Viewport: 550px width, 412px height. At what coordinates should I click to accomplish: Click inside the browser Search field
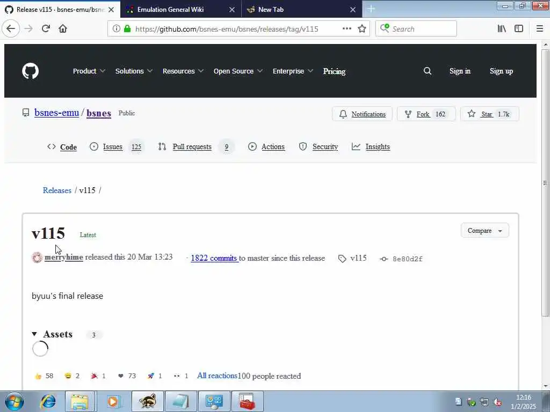(x=416, y=29)
